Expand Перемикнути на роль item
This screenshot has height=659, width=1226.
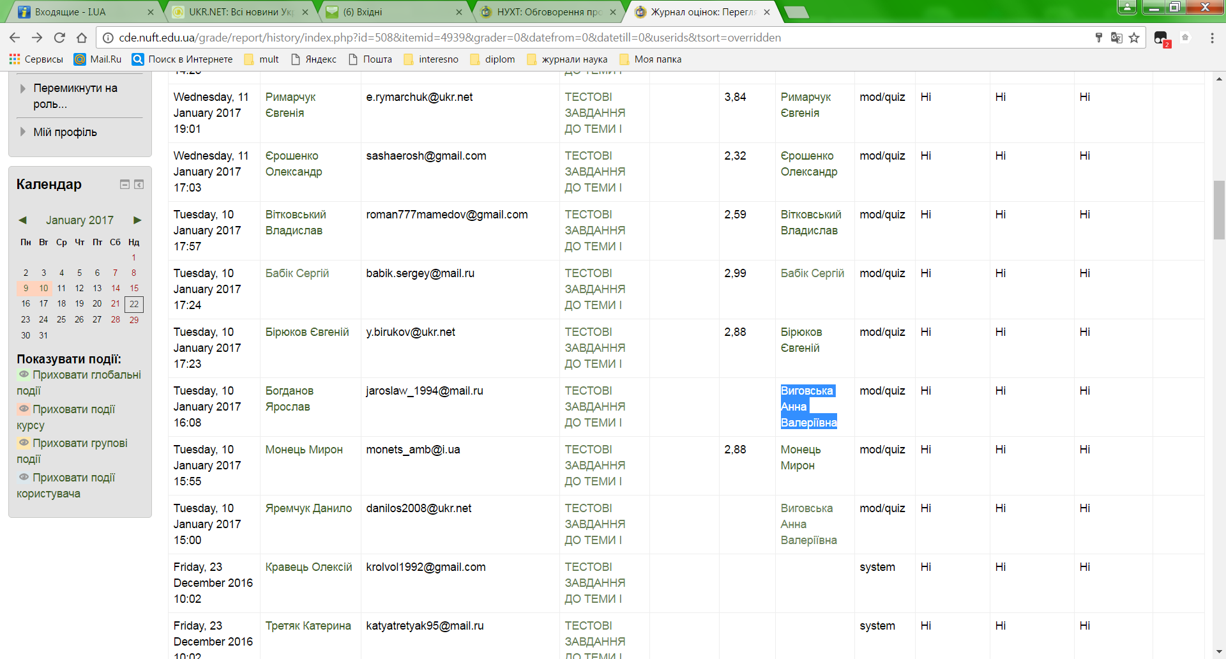click(23, 88)
